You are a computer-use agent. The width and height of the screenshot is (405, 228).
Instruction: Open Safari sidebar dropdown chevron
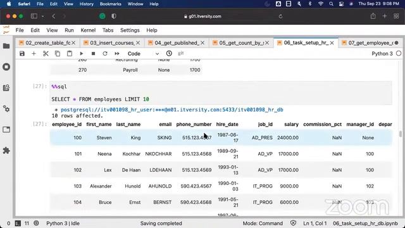(x=42, y=16)
